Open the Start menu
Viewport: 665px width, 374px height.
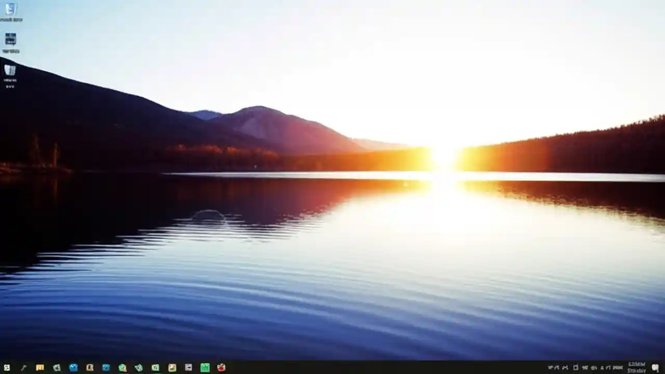7,368
